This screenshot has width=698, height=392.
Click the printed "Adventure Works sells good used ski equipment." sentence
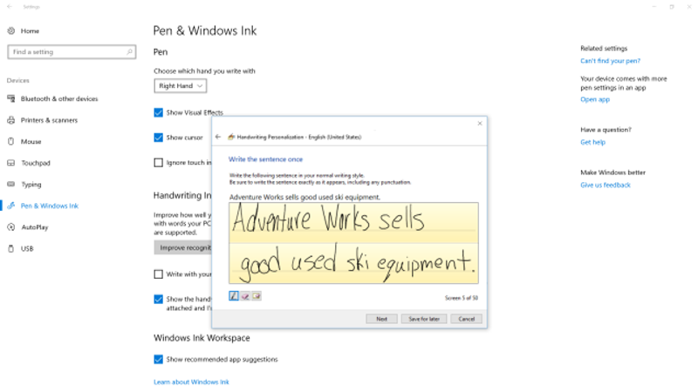click(x=305, y=197)
